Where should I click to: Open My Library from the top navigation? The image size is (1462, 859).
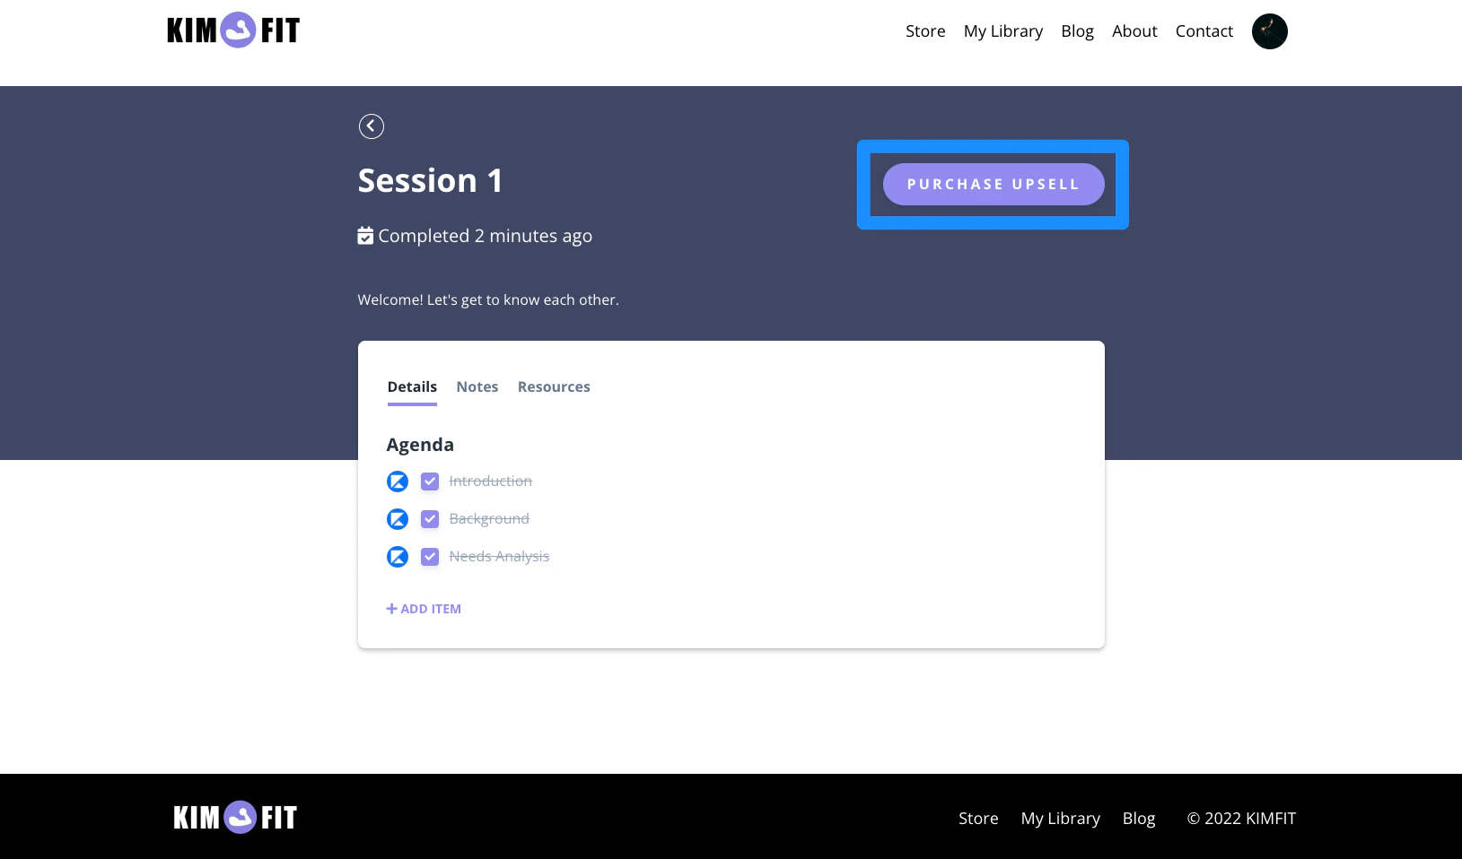click(x=1002, y=30)
